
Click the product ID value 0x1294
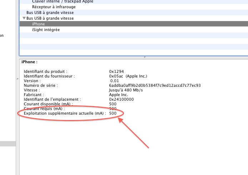point(116,71)
